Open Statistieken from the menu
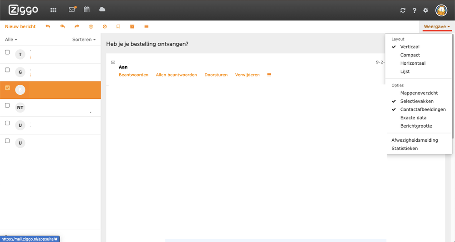 pos(404,148)
